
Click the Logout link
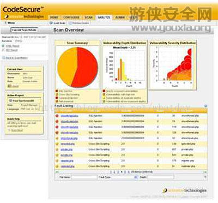pyautogui.click(x=15, y=86)
